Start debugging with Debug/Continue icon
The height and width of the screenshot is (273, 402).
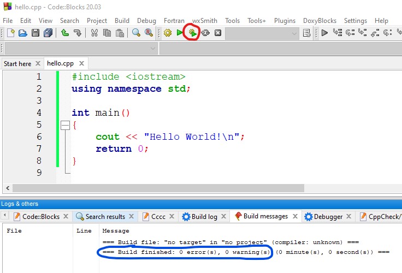pos(324,33)
